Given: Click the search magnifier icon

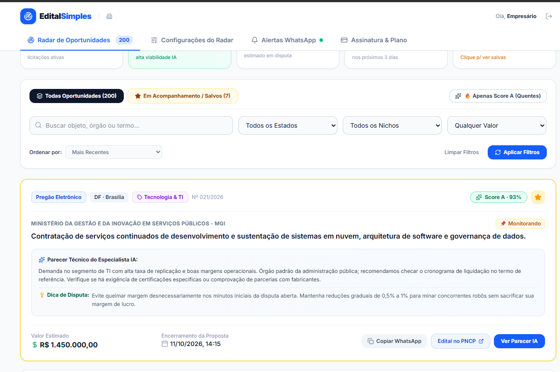Looking at the screenshot, I should (x=38, y=125).
